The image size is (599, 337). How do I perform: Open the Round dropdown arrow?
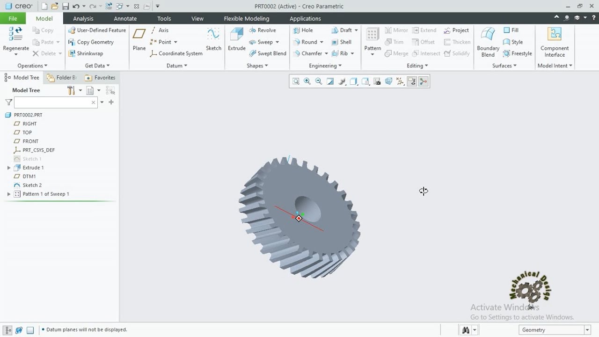coord(321,42)
